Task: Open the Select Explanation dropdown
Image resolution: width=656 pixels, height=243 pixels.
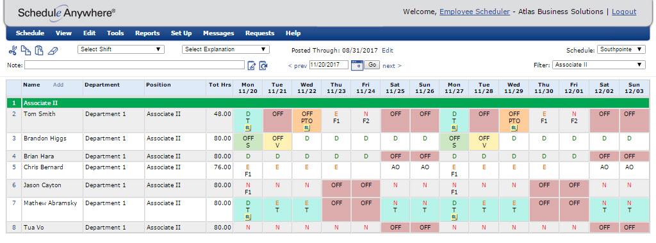Action: coord(225,49)
